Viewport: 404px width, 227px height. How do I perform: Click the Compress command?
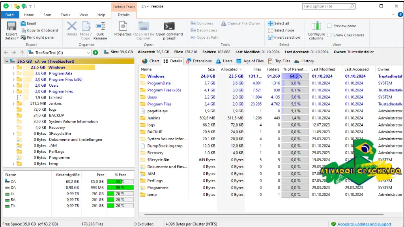(x=202, y=23)
